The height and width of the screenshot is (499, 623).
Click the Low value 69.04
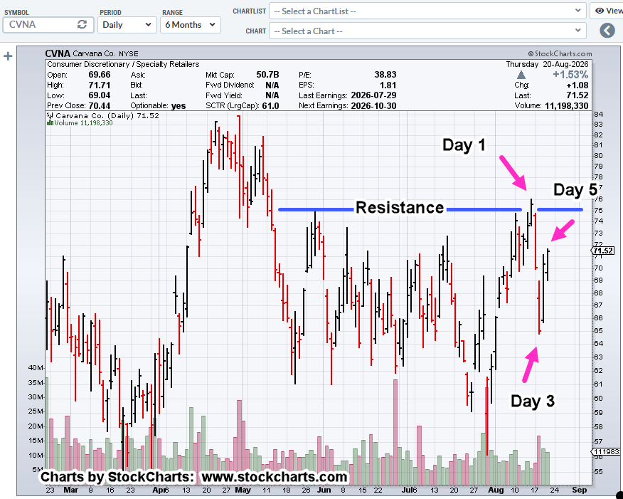tap(100, 95)
